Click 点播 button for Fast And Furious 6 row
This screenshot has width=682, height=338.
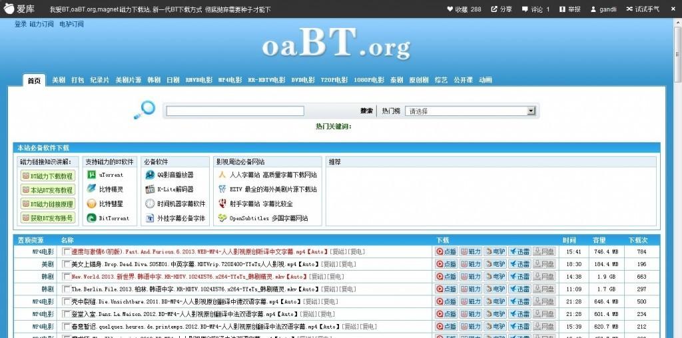point(446,251)
